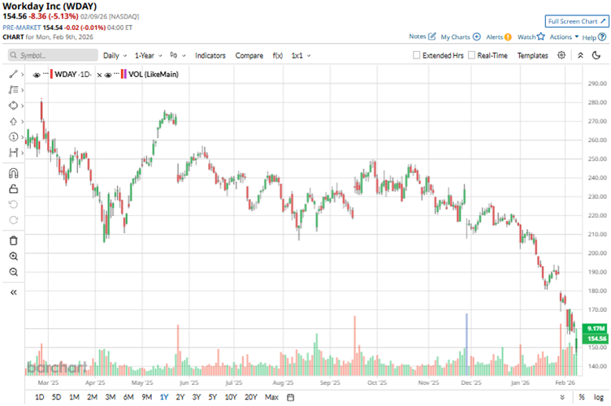The height and width of the screenshot is (406, 611).
Task: Select the 3M range
Action: point(110,397)
